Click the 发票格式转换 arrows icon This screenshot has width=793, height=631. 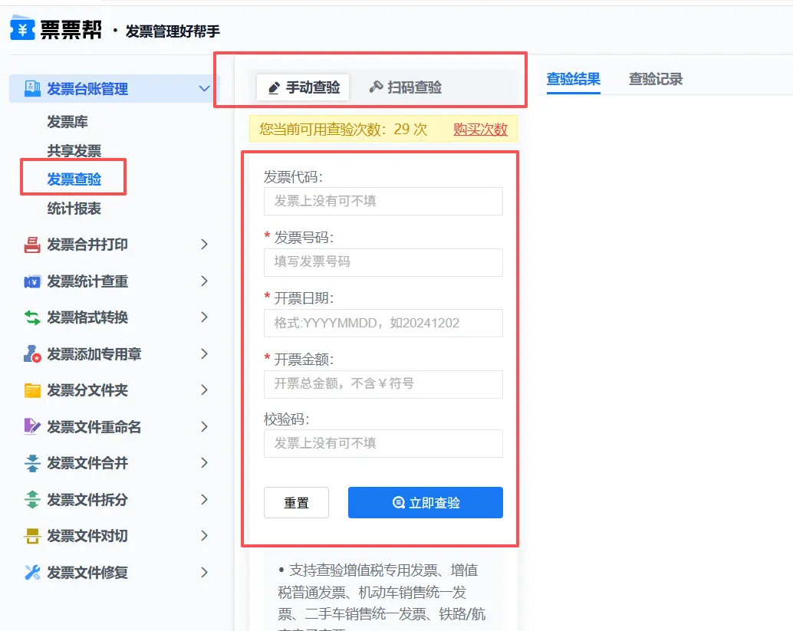[32, 317]
